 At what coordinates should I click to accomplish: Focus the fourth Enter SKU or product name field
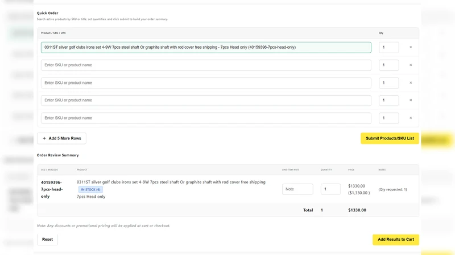[206, 100]
